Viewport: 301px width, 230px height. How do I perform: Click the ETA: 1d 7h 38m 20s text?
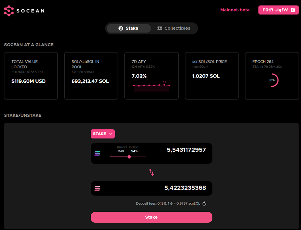click(267, 67)
